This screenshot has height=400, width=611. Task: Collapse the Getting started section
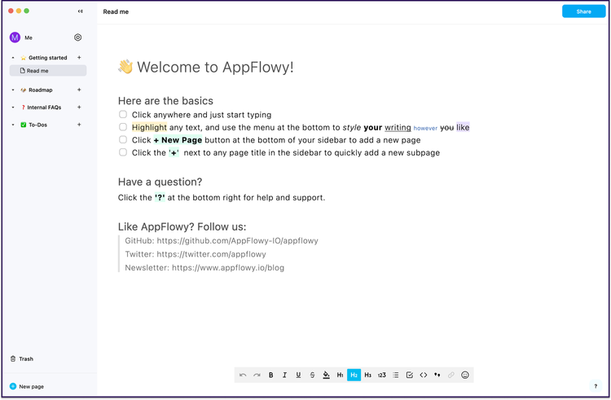coord(13,58)
